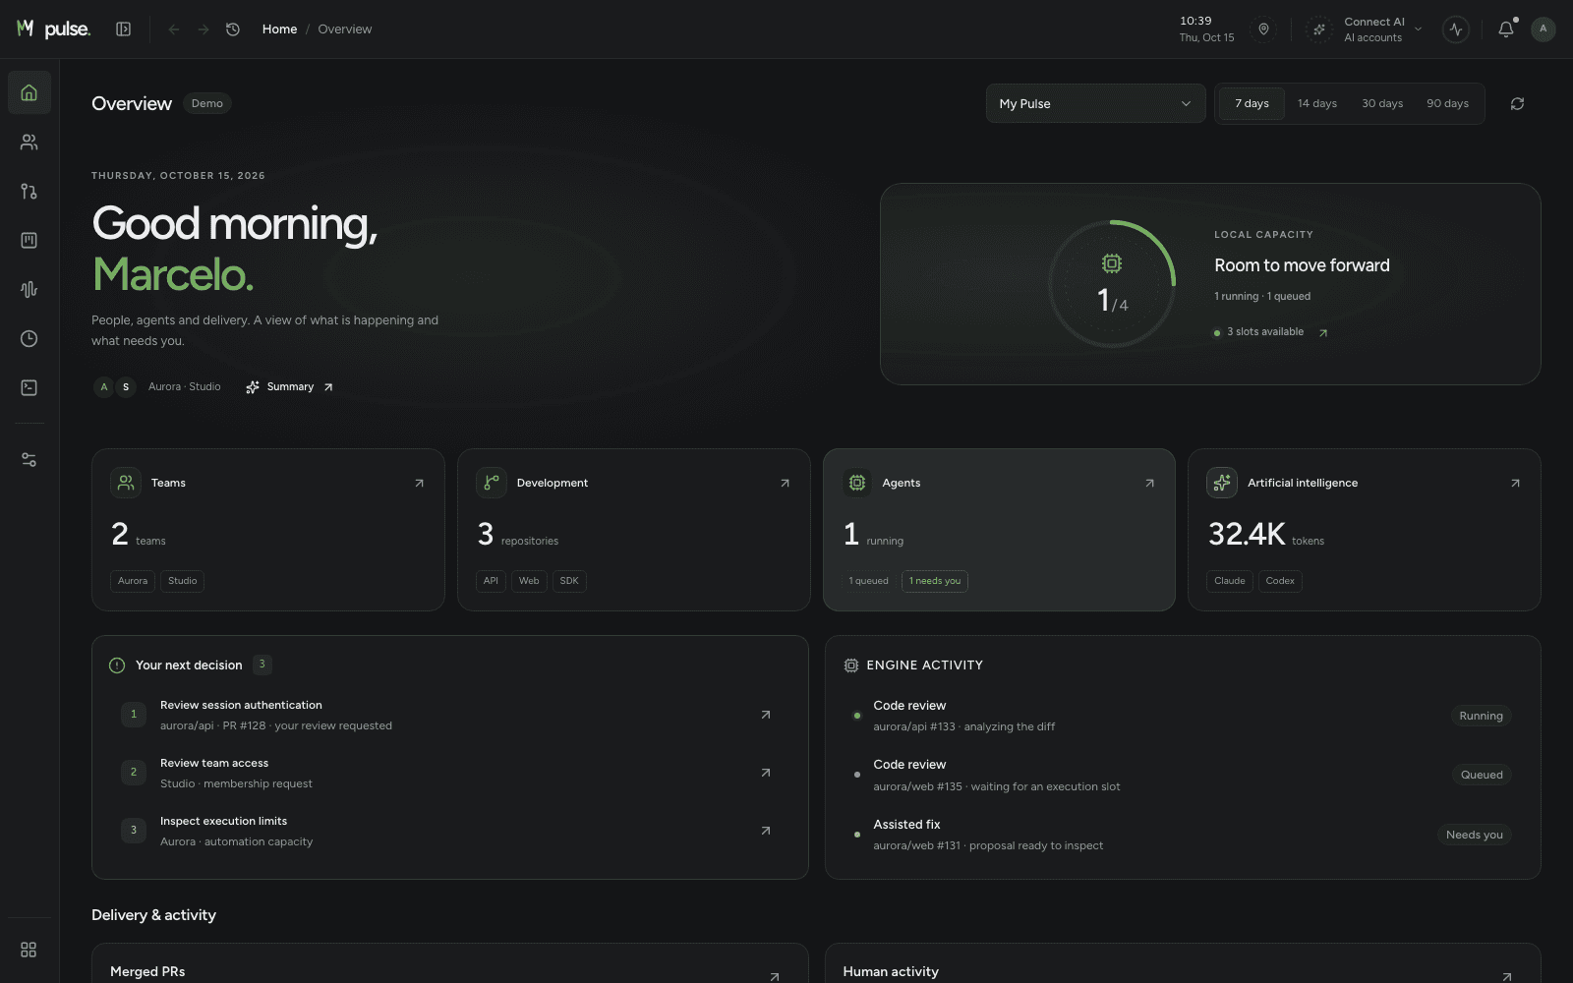The height and width of the screenshot is (983, 1573).
Task: Open the Agents card
Action: pos(999,530)
